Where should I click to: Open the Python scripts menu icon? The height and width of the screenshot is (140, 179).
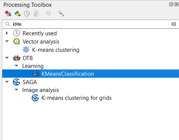pyautogui.click(x=18, y=14)
